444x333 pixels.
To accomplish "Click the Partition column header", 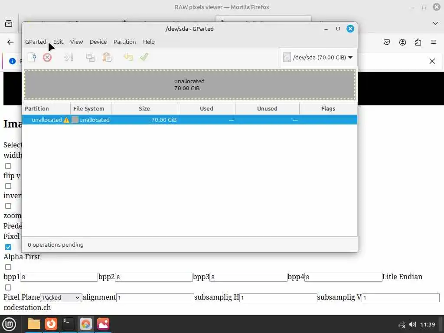I will click(x=46, y=108).
